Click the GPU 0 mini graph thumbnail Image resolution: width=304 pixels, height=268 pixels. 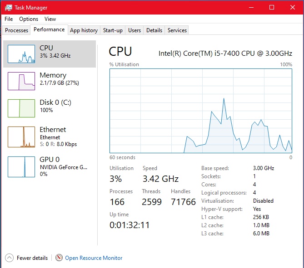tap(21, 167)
